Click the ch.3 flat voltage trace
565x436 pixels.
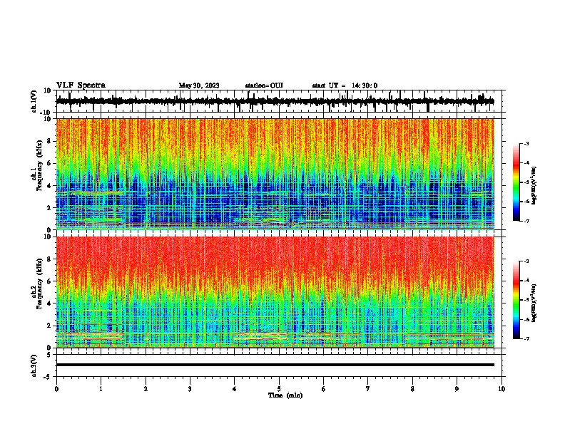pyautogui.click(x=275, y=365)
